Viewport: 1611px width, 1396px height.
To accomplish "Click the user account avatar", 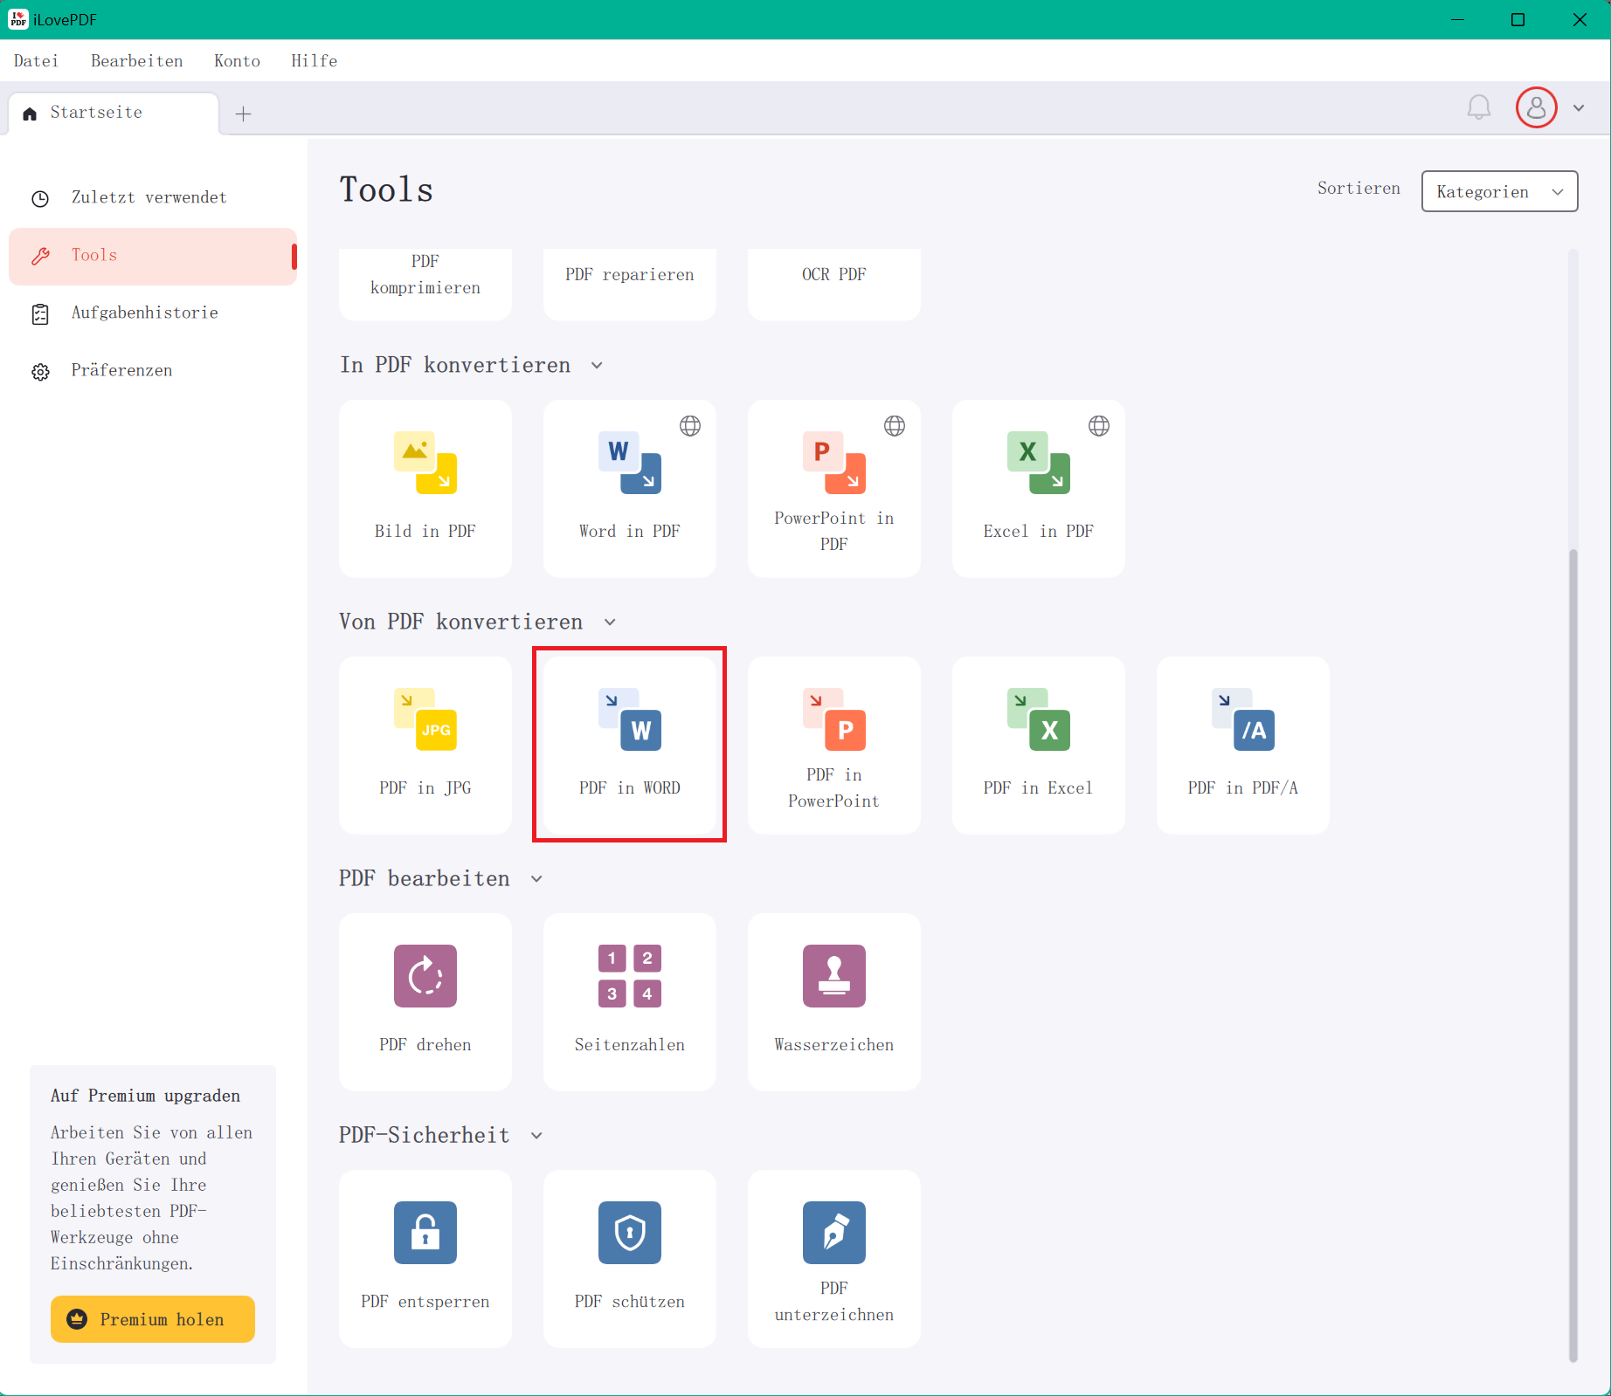I will coord(1537,107).
